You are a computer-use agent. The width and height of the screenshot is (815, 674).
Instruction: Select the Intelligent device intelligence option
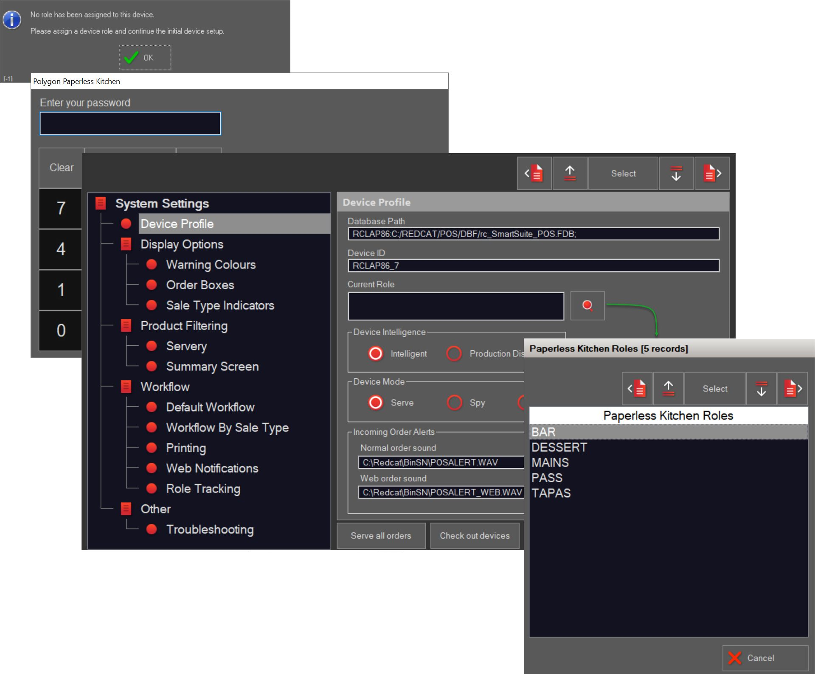point(376,353)
